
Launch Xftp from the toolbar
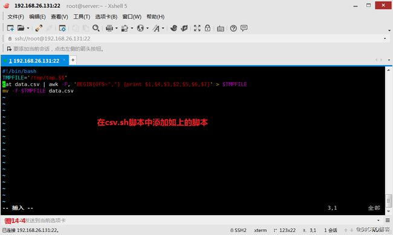coord(174,28)
